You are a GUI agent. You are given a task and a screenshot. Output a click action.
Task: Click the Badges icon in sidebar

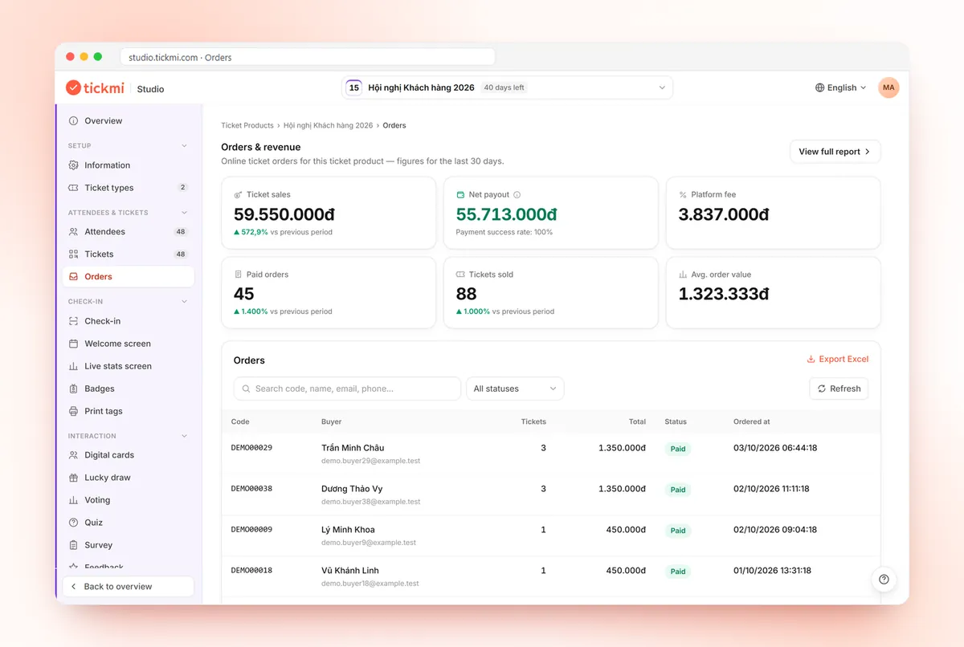pyautogui.click(x=74, y=389)
